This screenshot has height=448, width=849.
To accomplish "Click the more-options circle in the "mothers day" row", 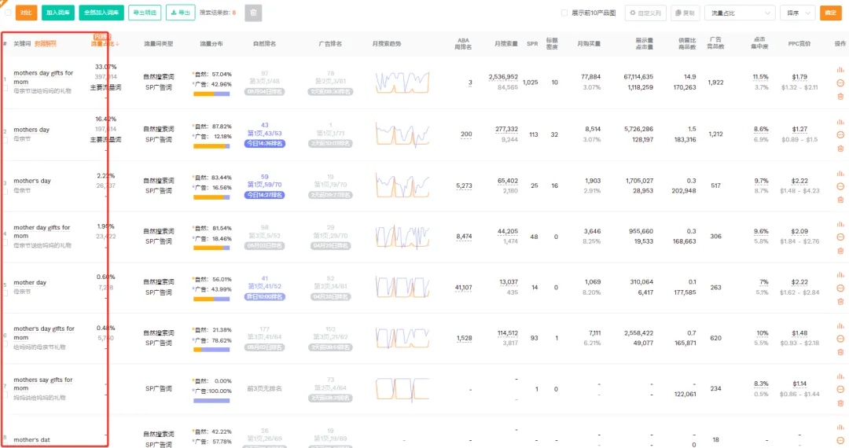I will coord(840,134).
